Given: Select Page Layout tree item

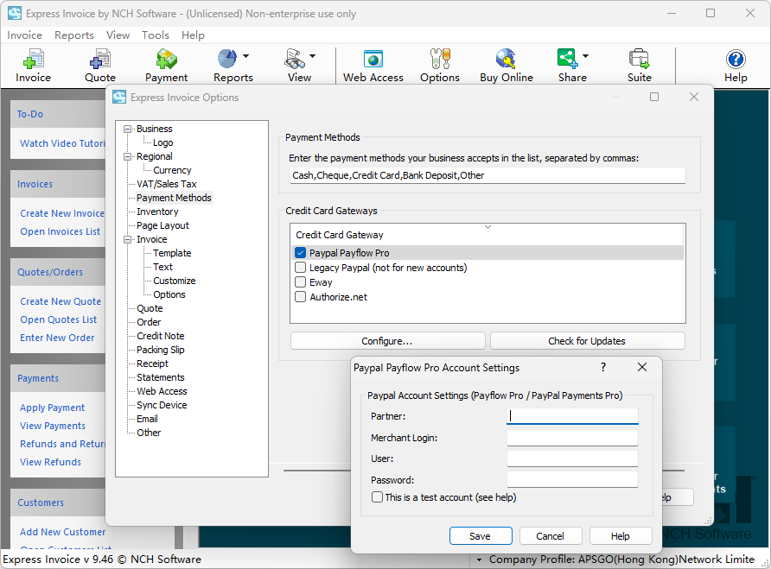Looking at the screenshot, I should pyautogui.click(x=162, y=225).
